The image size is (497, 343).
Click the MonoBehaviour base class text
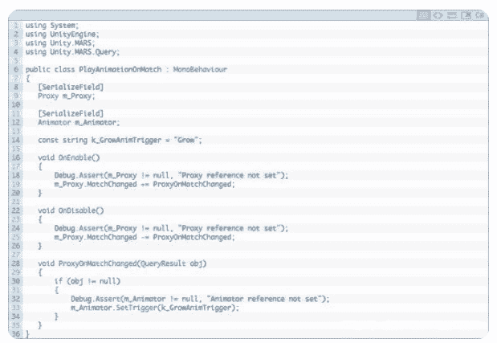click(x=200, y=69)
